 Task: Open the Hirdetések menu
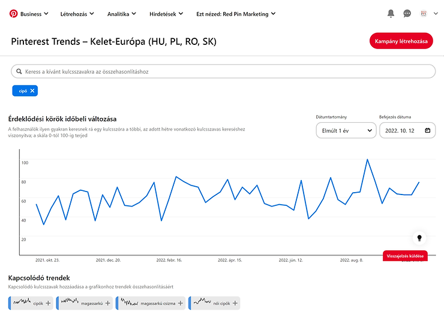click(166, 14)
